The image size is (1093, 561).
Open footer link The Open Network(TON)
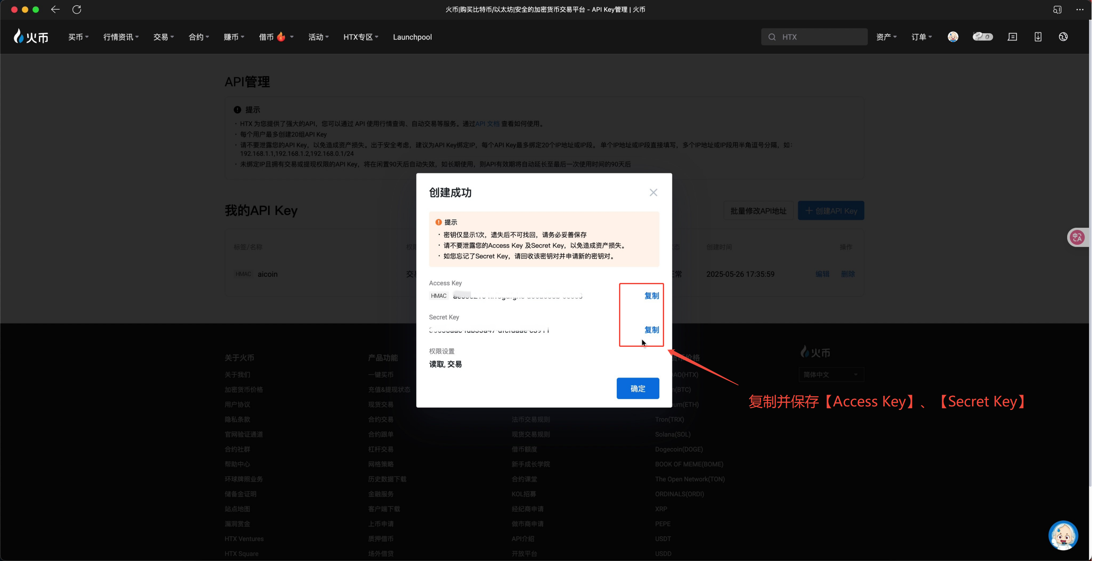pyautogui.click(x=690, y=479)
